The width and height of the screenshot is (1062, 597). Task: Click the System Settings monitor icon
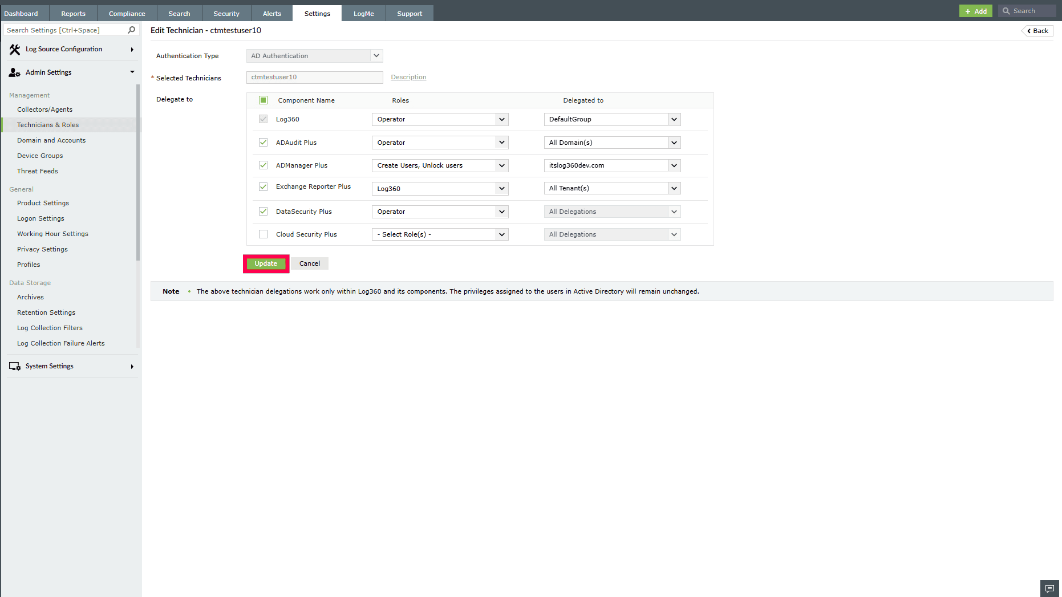(15, 366)
